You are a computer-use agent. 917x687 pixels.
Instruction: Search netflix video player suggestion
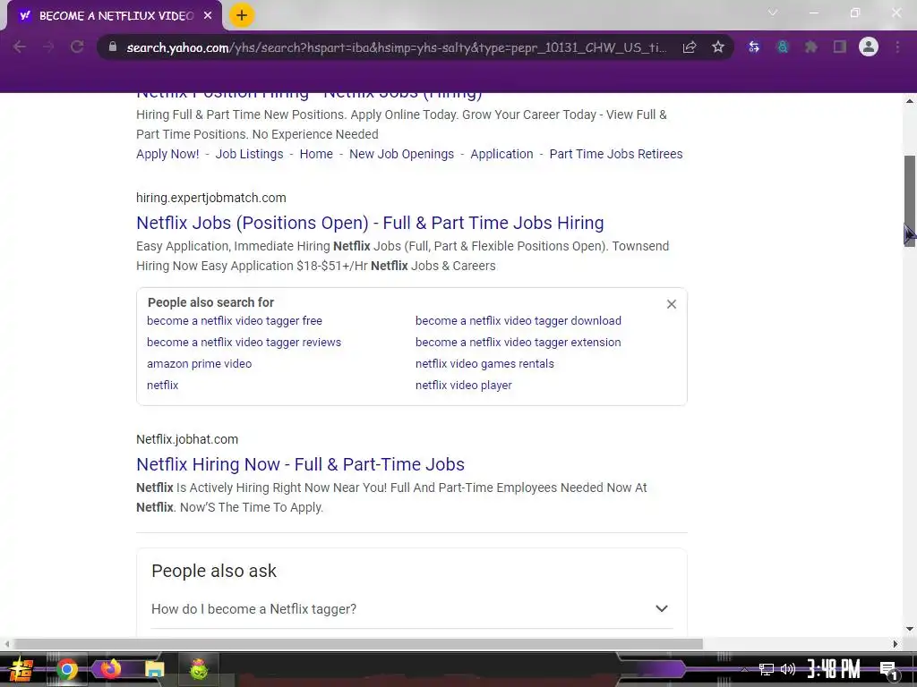(464, 386)
